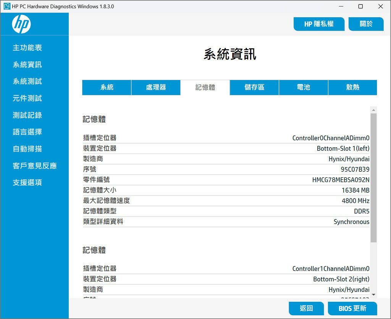Open 主功能表 in the sidebar

pyautogui.click(x=27, y=48)
